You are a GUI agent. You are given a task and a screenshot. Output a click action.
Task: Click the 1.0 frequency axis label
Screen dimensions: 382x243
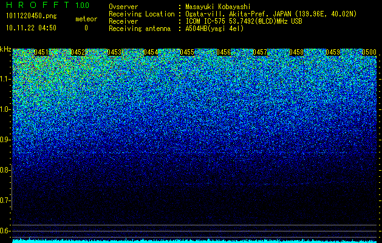coord(5,109)
